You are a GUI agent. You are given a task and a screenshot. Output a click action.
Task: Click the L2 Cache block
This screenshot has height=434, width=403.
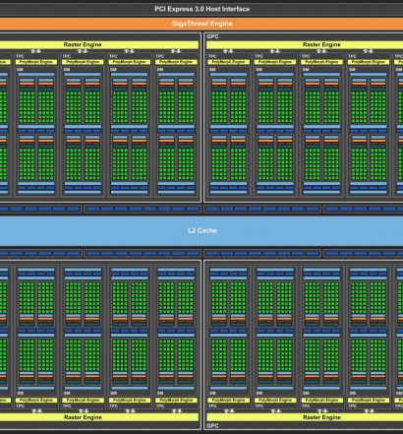201,230
